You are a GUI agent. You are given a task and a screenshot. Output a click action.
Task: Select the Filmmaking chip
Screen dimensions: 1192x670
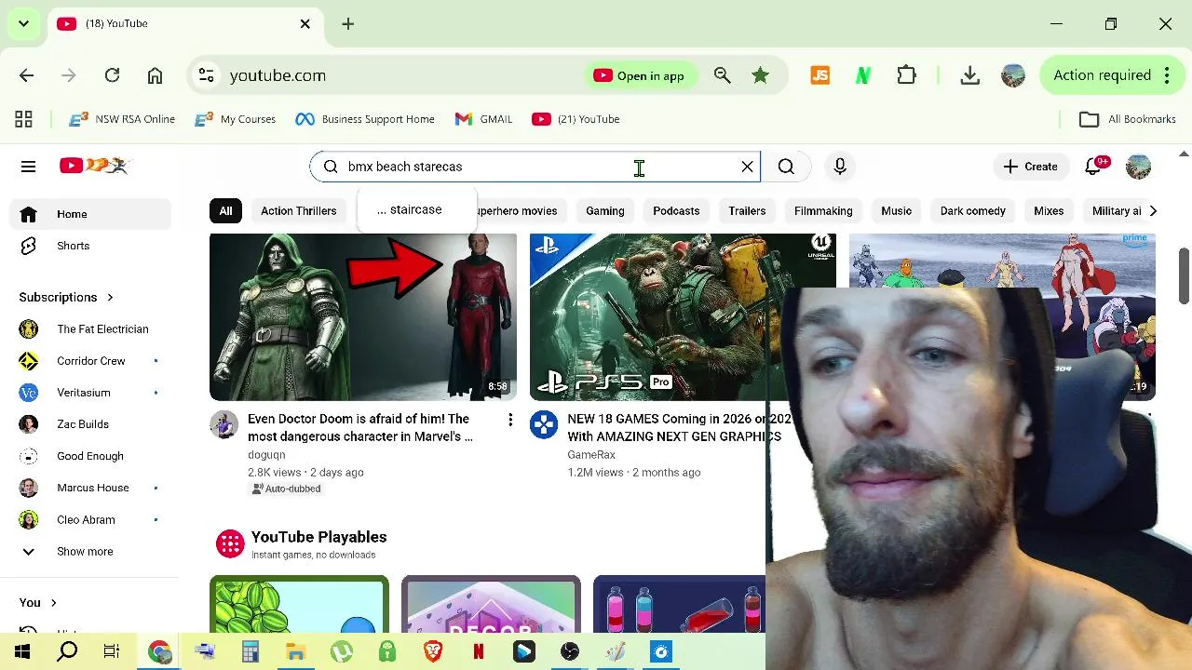[x=823, y=210]
